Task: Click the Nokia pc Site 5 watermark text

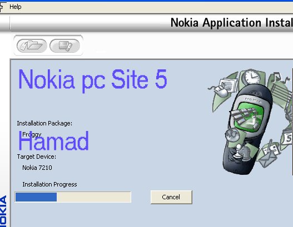Action: point(93,80)
